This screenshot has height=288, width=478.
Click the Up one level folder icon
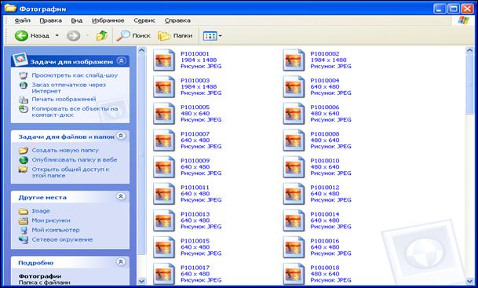pyautogui.click(x=102, y=35)
